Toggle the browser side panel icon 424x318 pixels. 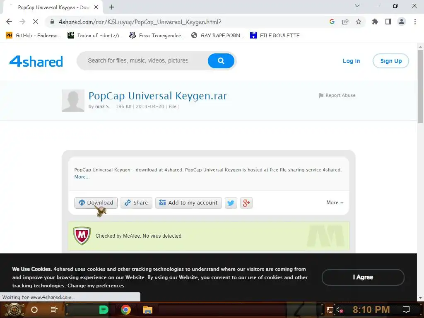click(x=388, y=22)
